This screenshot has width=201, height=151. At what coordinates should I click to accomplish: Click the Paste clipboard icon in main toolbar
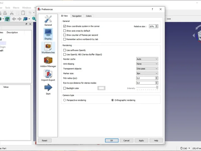[x=23, y=13]
